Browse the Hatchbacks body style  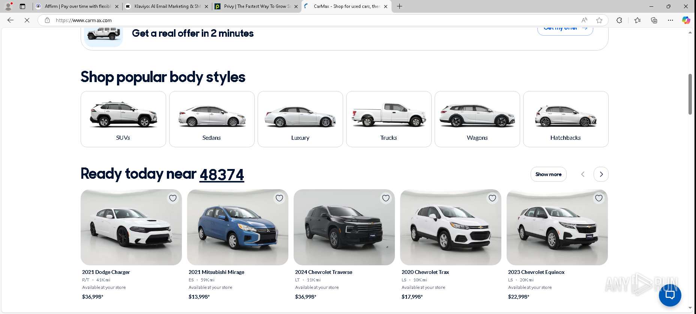[x=566, y=119]
